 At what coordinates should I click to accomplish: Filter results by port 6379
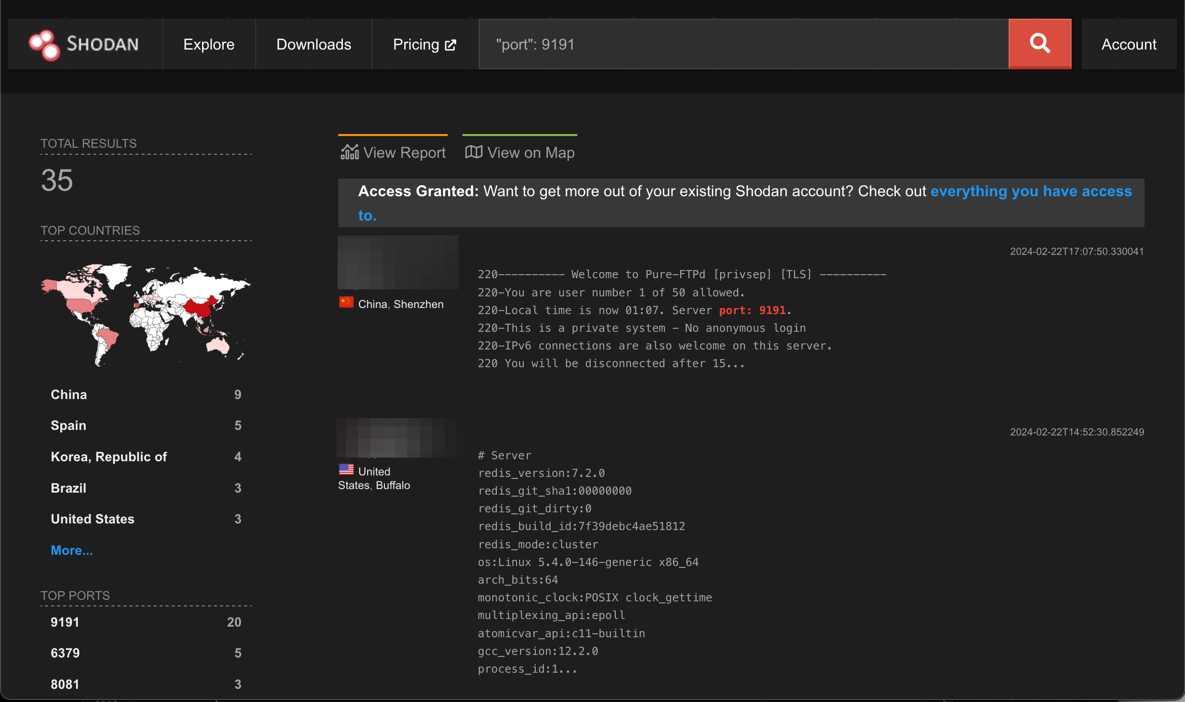(65, 653)
